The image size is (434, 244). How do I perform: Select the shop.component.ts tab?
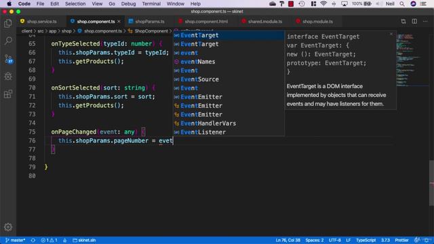tap(96, 22)
